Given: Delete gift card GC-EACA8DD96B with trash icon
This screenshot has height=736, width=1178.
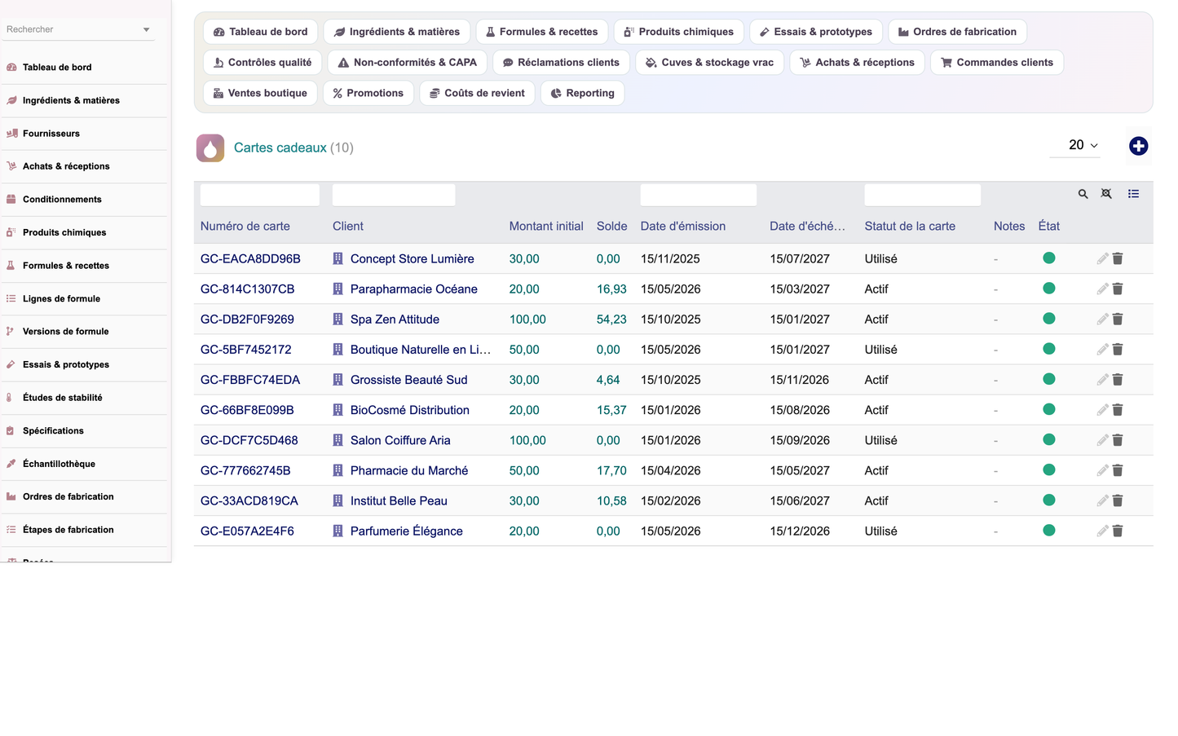Looking at the screenshot, I should [x=1118, y=258].
